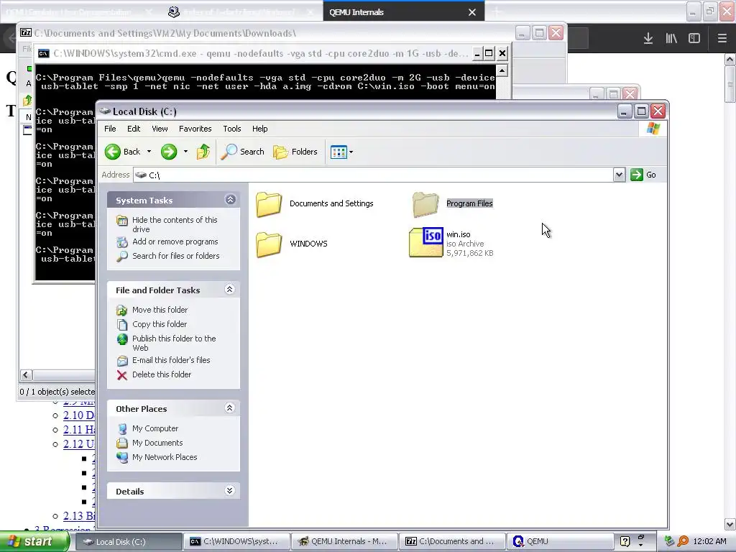Open the Views dropdown arrow

(x=351, y=152)
